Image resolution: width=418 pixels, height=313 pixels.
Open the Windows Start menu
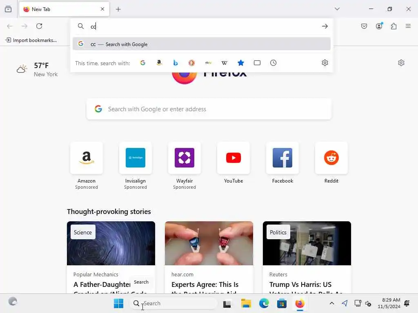point(119,303)
